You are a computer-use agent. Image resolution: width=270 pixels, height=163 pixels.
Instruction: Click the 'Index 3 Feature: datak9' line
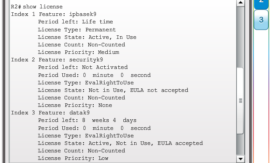point(50,113)
